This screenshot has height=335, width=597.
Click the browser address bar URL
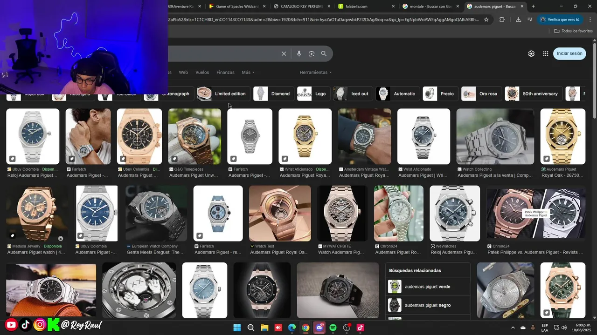pyautogui.click(x=324, y=20)
